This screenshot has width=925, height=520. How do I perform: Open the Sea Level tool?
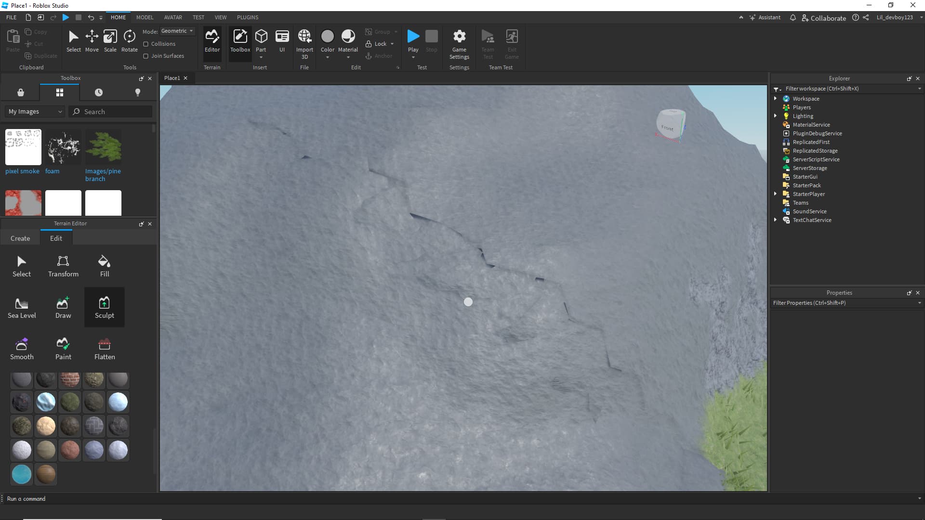pos(22,308)
